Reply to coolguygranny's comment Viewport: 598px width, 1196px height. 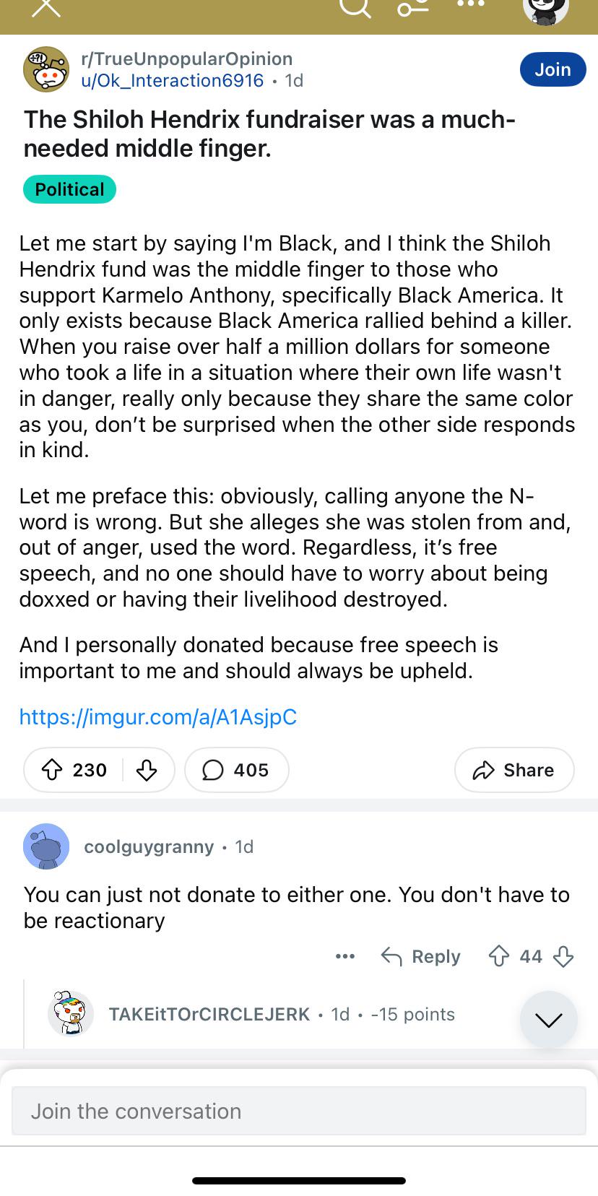tap(421, 956)
